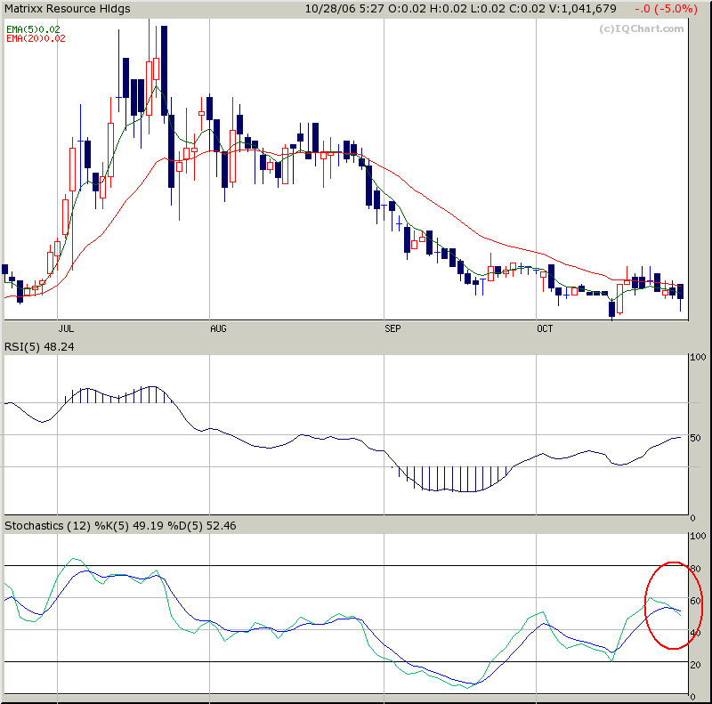The width and height of the screenshot is (712, 704).
Task: Click the 50 midline on the RSI scale
Action: (697, 438)
